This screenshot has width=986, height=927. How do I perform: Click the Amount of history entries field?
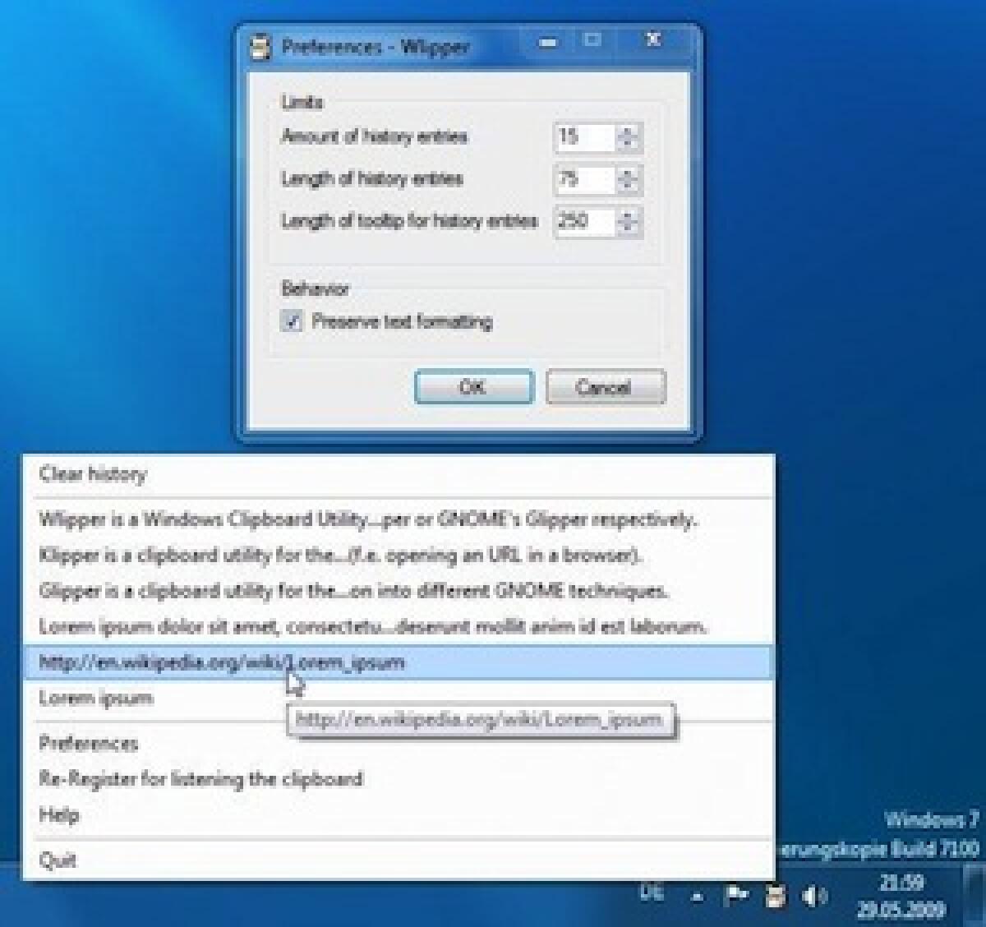pos(586,137)
